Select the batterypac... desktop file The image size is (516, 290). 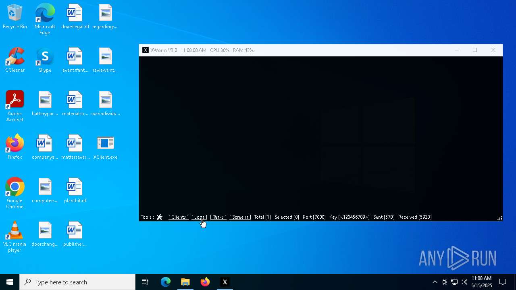(45, 104)
